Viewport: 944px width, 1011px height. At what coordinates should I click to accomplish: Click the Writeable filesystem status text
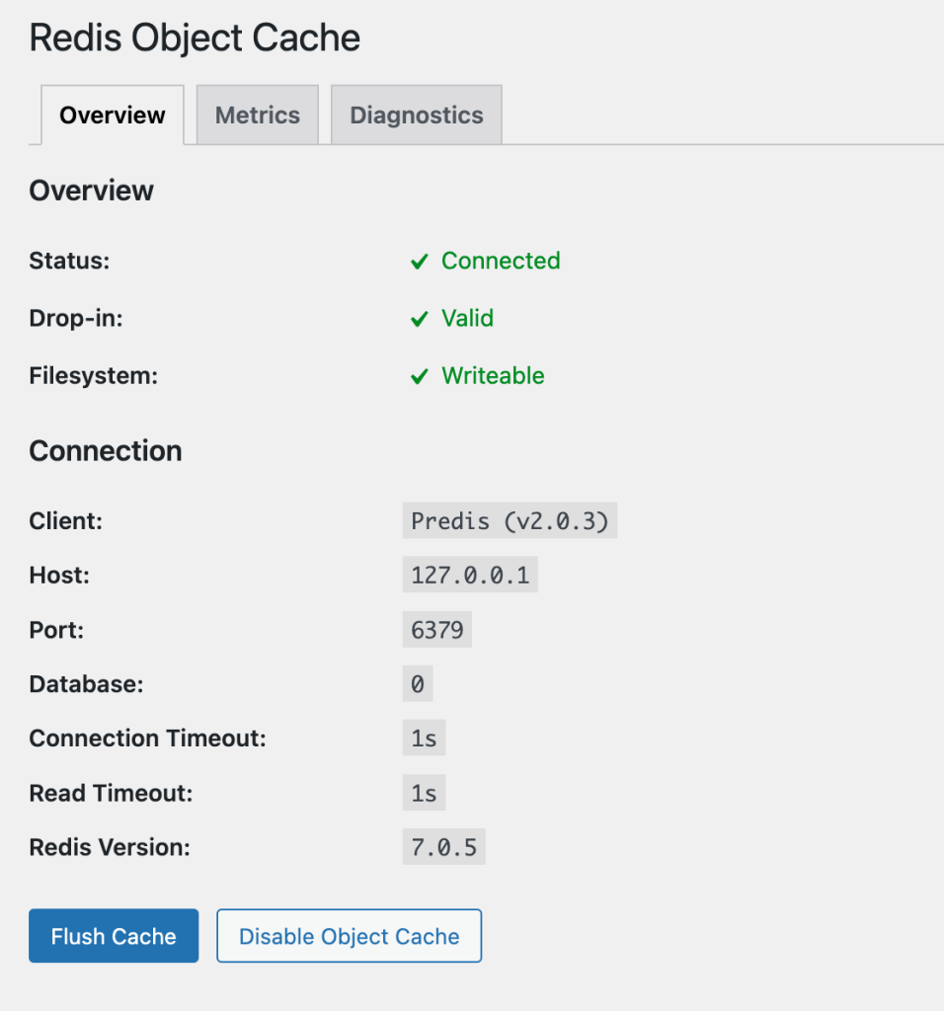pos(493,375)
